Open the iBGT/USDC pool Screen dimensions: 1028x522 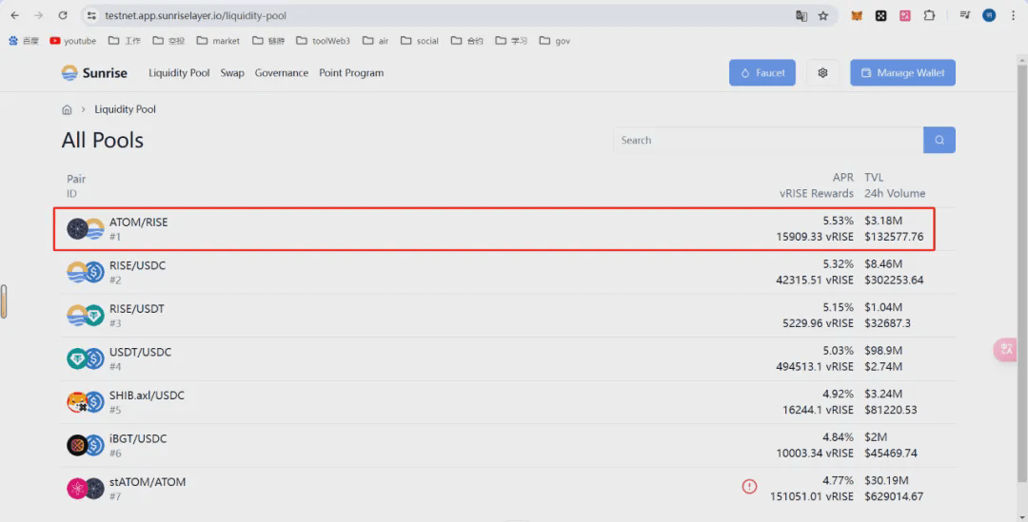[508, 445]
